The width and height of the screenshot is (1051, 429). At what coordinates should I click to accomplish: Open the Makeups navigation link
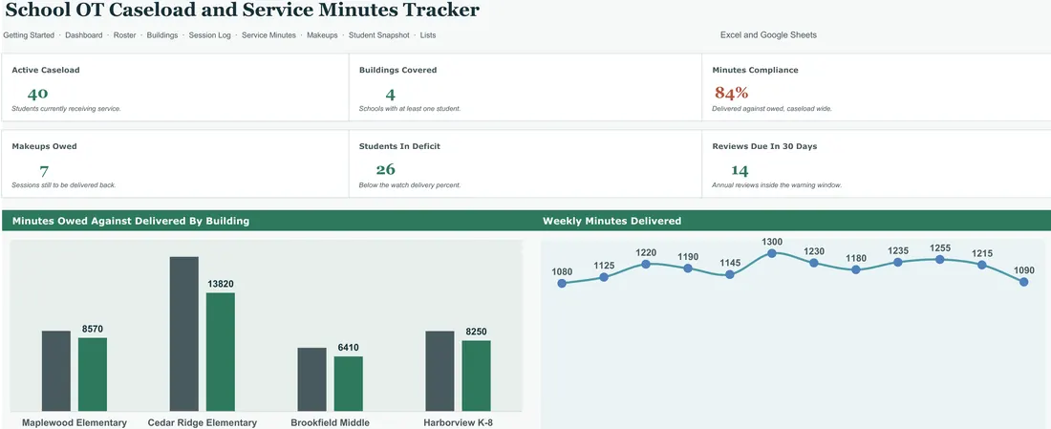coord(322,34)
